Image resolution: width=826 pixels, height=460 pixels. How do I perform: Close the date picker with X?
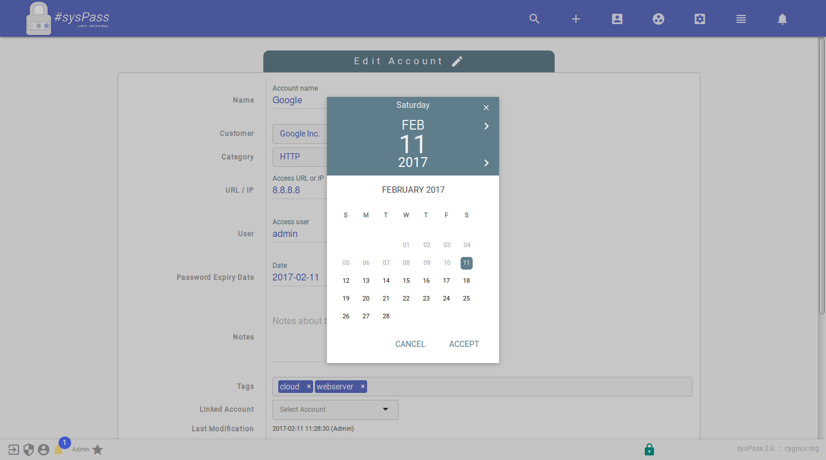coord(486,108)
